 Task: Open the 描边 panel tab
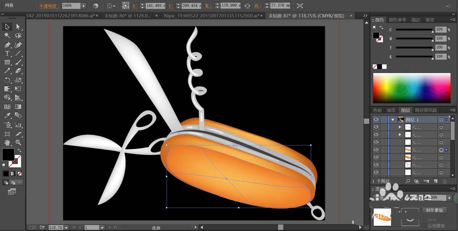(415, 20)
